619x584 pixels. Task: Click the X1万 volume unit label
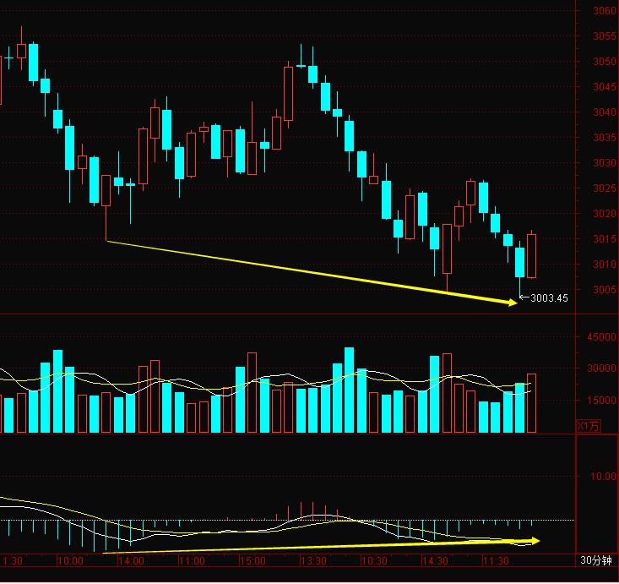588,425
